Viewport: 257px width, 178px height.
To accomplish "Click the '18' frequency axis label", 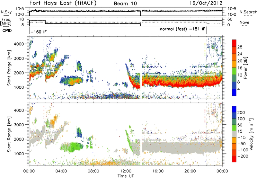I will coord(21,19).
